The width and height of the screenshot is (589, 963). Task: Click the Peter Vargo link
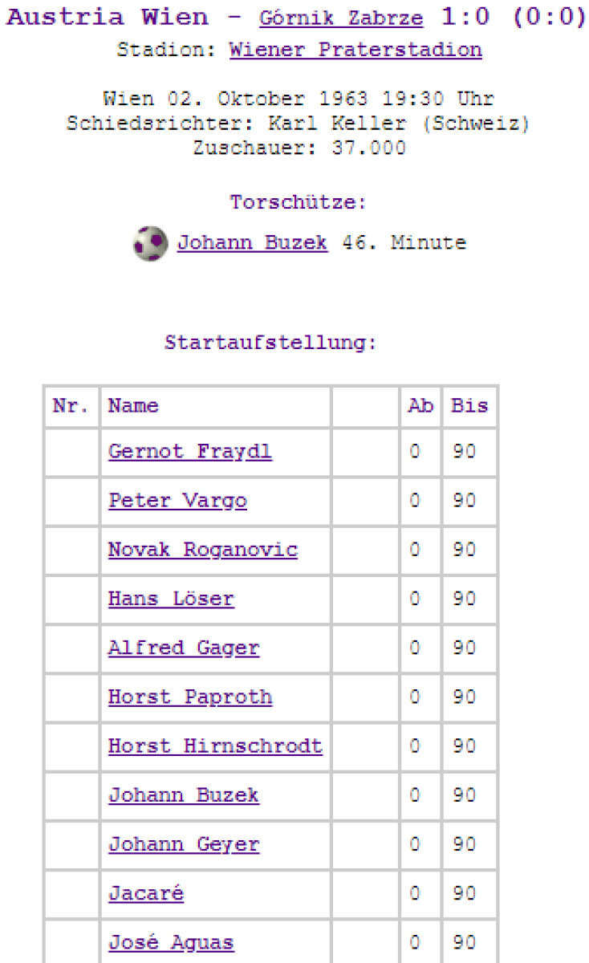click(177, 501)
